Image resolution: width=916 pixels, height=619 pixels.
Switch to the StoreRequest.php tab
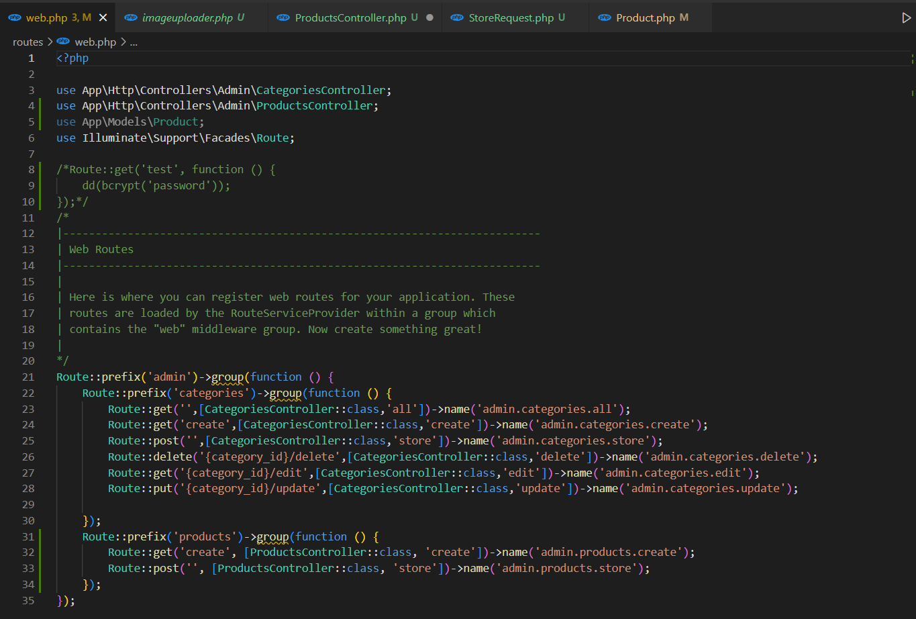coord(511,17)
